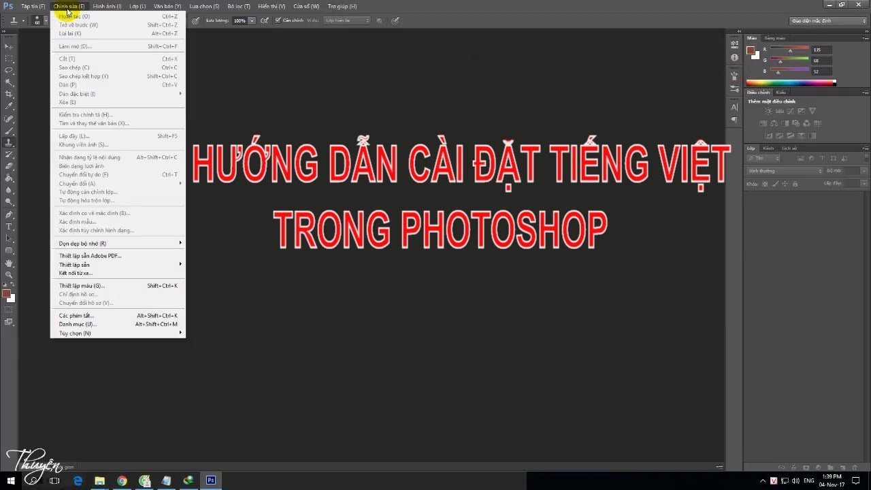Switch to the Kênh tab
Image resolution: width=871 pixels, height=490 pixels.
click(x=768, y=148)
